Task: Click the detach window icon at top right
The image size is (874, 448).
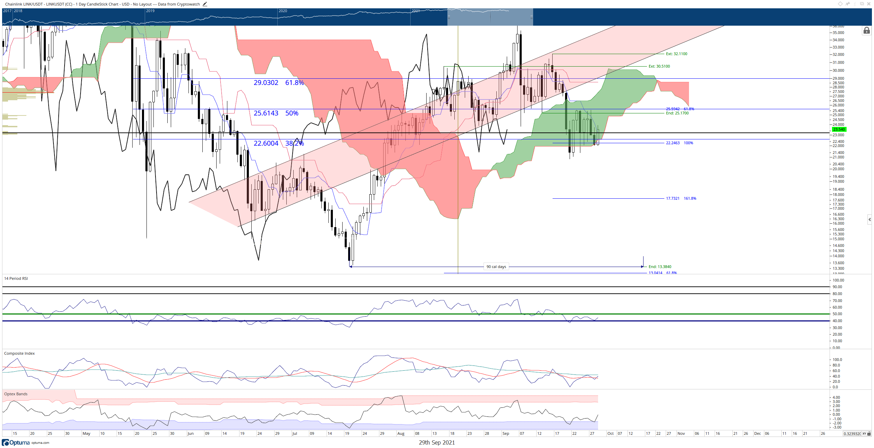Action: point(862,4)
